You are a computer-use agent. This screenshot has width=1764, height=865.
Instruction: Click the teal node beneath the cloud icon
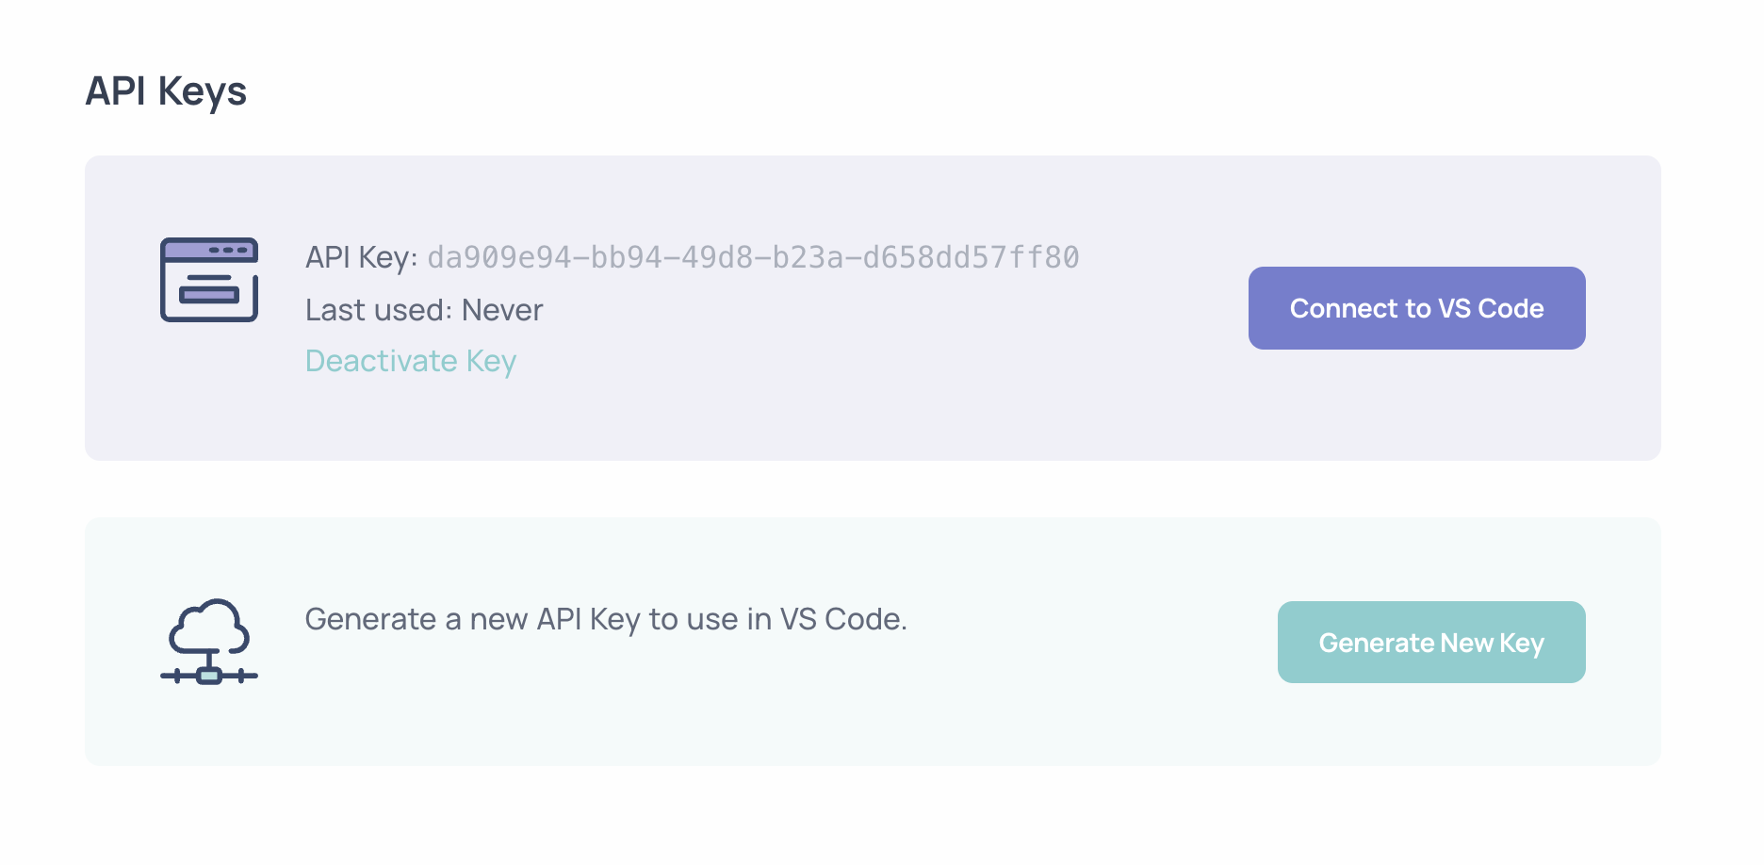pos(209,676)
